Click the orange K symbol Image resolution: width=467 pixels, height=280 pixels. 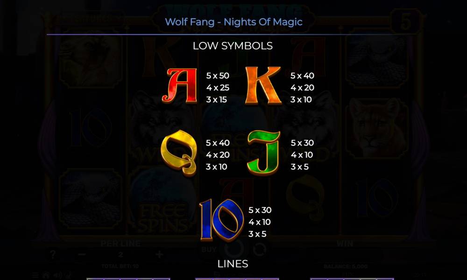(x=263, y=85)
